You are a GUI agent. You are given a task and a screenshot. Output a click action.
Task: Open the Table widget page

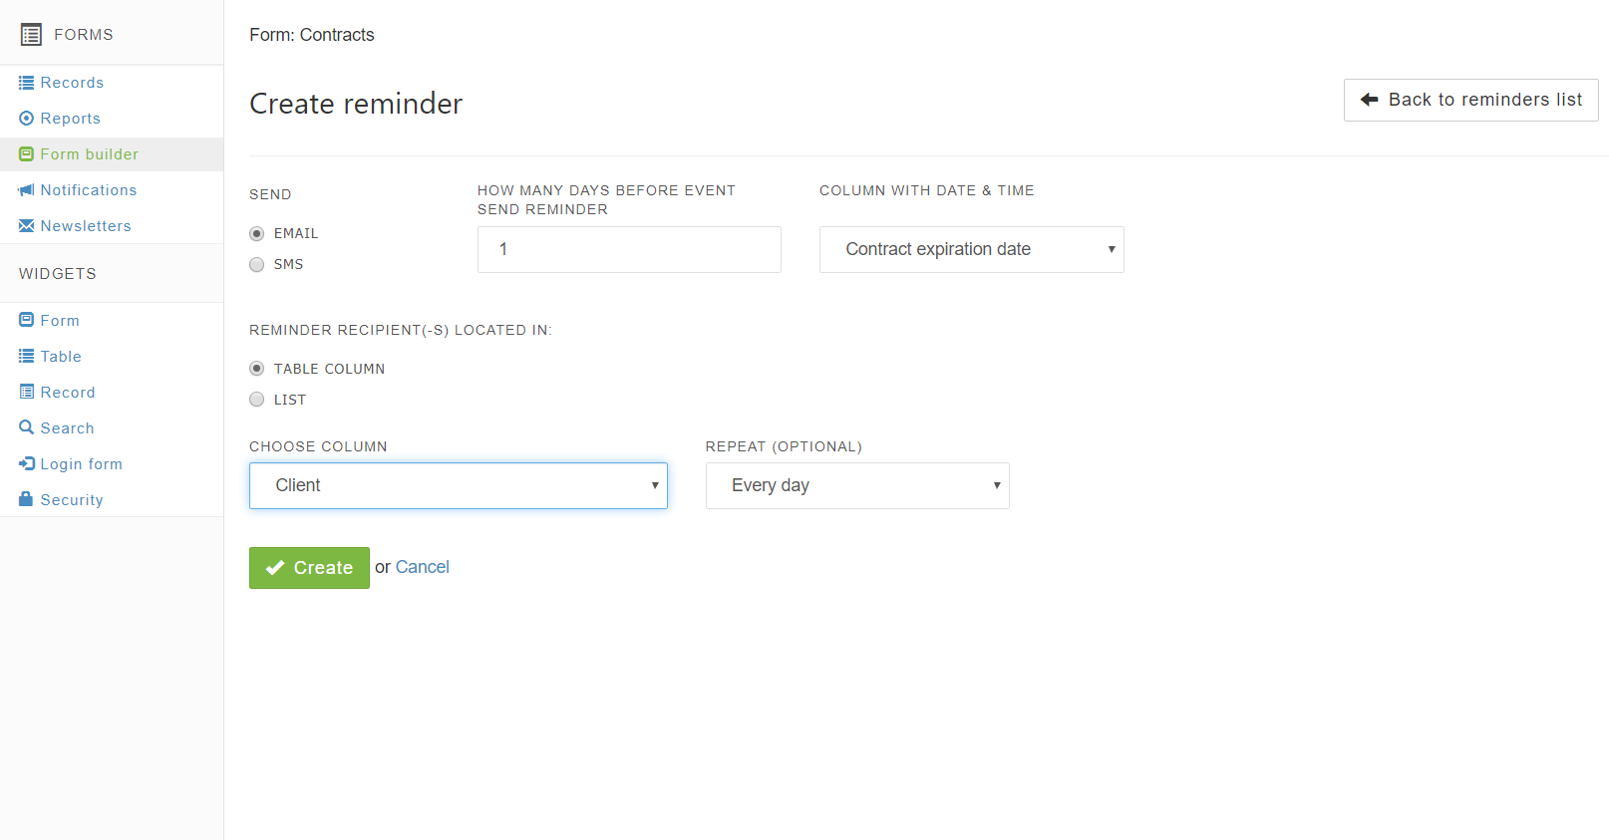[x=61, y=357]
